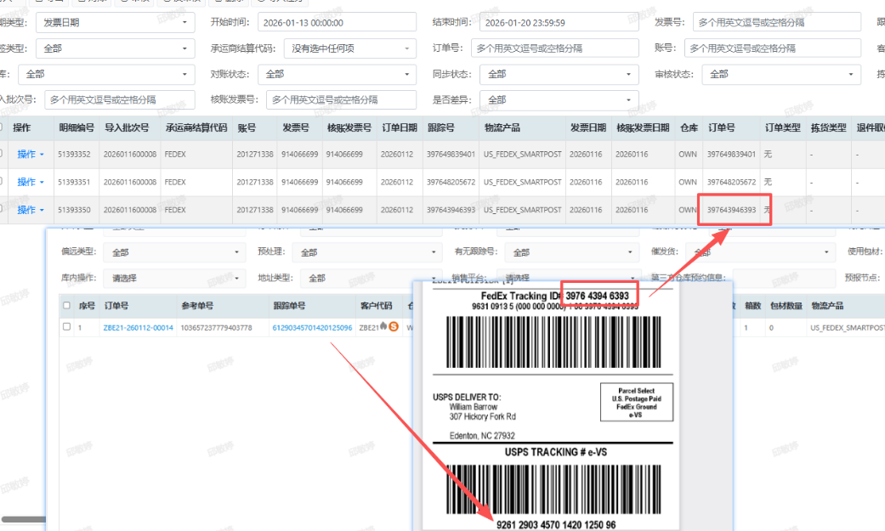Image resolution: width=885 pixels, height=531 pixels.
Task: Open tracking number link 61290345701420125096
Action: [x=312, y=328]
